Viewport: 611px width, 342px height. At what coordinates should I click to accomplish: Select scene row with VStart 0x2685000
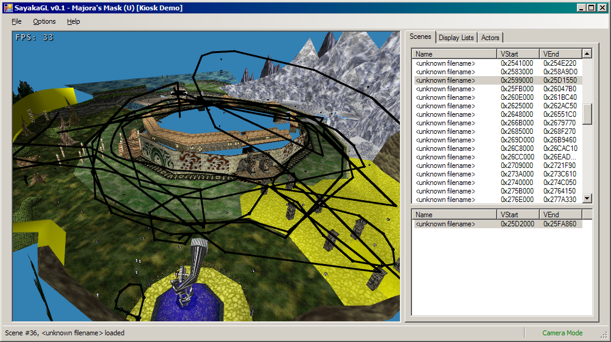pos(498,131)
